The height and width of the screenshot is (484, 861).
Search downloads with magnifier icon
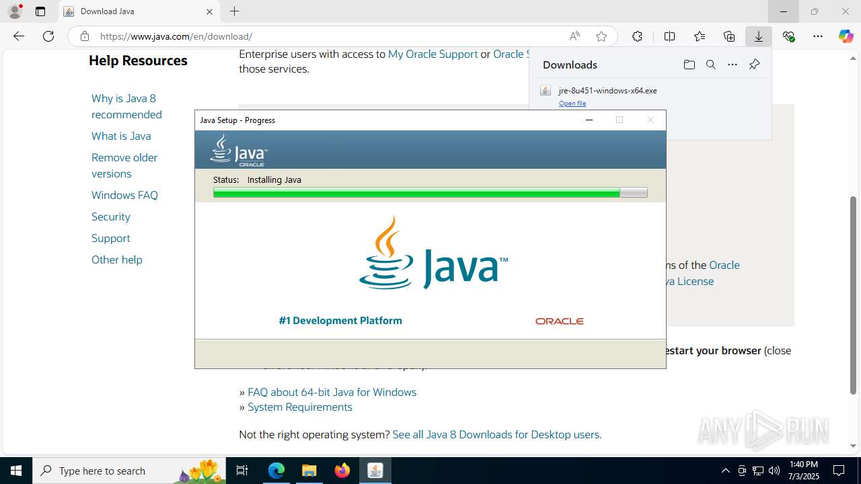[710, 65]
